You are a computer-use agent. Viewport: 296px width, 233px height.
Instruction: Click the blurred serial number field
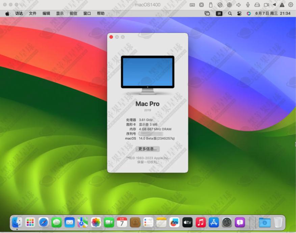(x=151, y=134)
